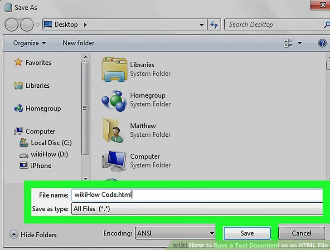
Task: Click the Hide Folders toggle arrow
Action: point(14,235)
